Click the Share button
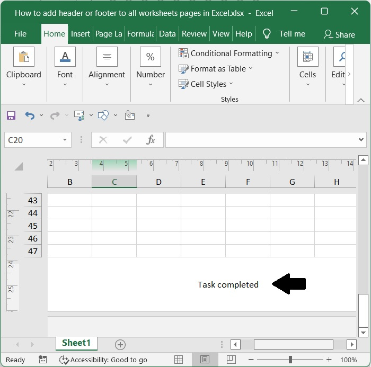Screen dimensions: 371x367 point(339,34)
